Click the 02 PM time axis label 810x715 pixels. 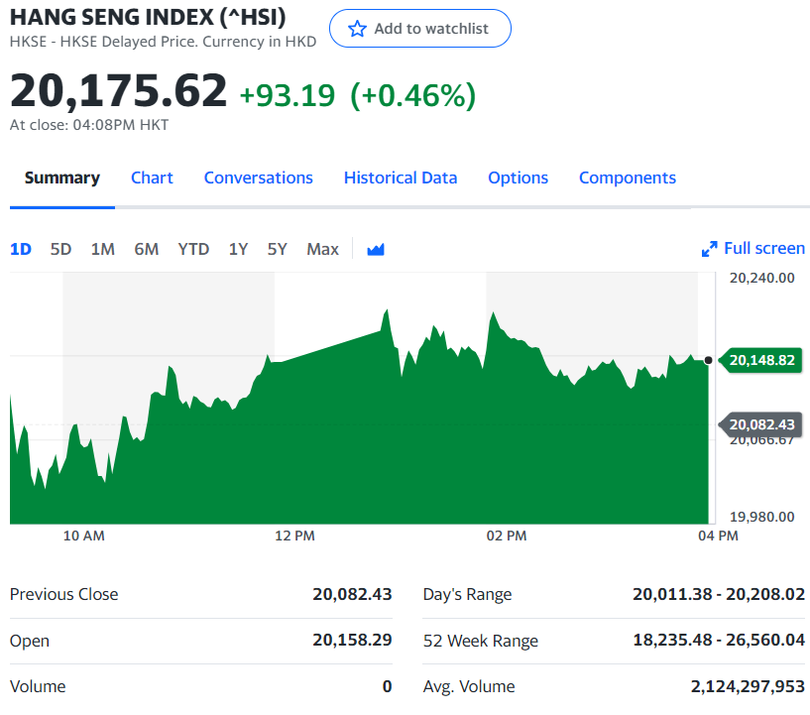pyautogui.click(x=507, y=536)
